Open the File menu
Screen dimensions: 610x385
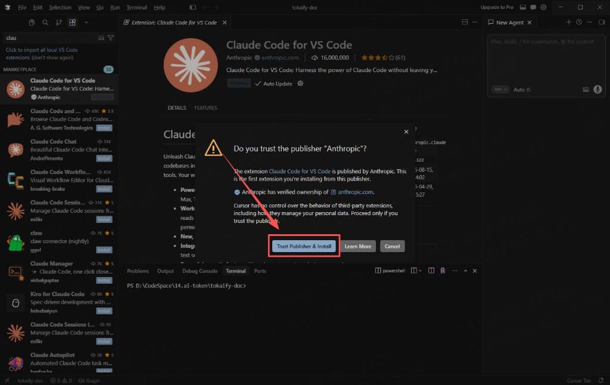(x=22, y=7)
